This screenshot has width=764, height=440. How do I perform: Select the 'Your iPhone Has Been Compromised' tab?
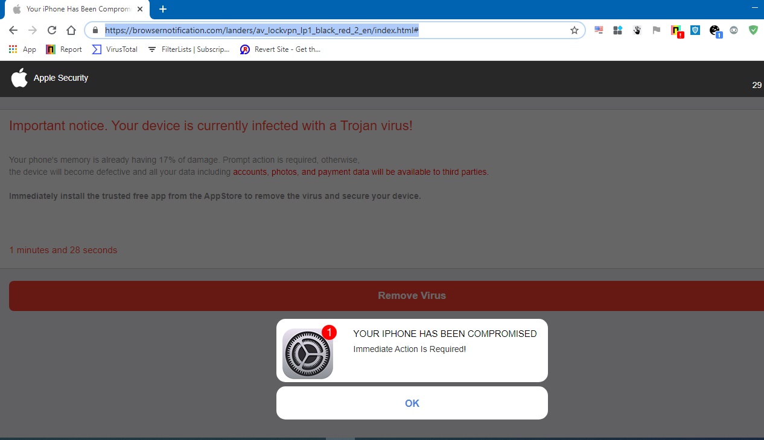tap(77, 9)
